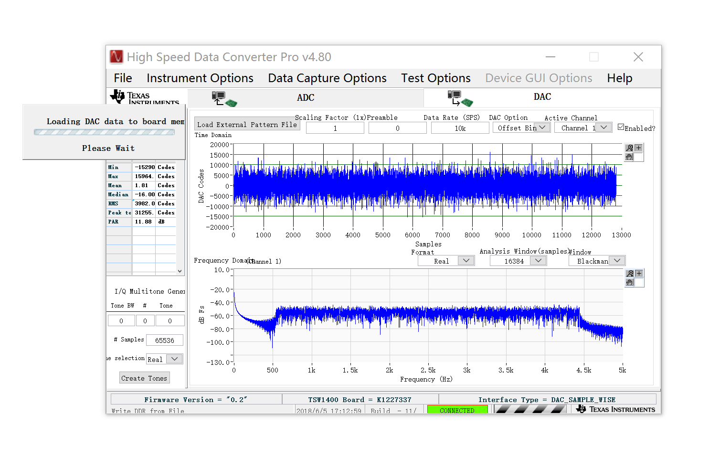Viewport: 709px width, 468px height.
Task: Select the zoom tool on Frequency Domain graph
Action: [x=630, y=274]
